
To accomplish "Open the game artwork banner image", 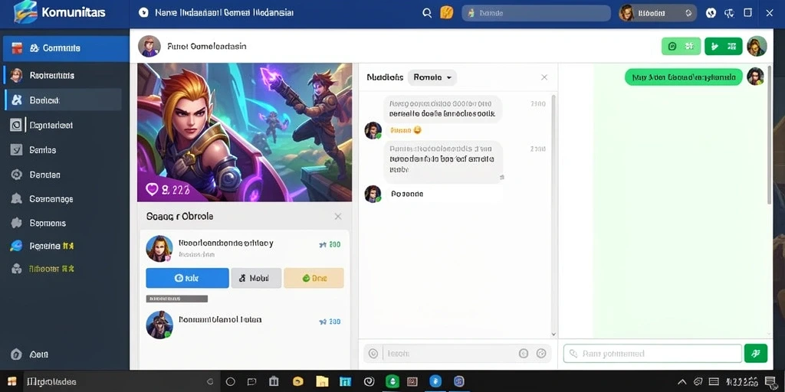I will click(245, 132).
